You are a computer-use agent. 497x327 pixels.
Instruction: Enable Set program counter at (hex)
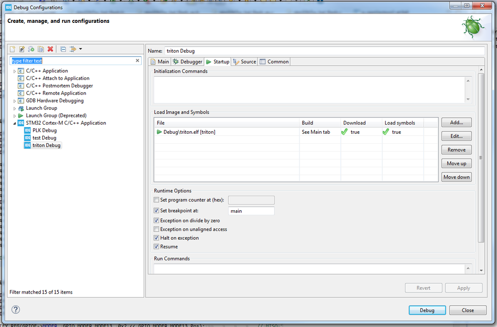point(156,200)
